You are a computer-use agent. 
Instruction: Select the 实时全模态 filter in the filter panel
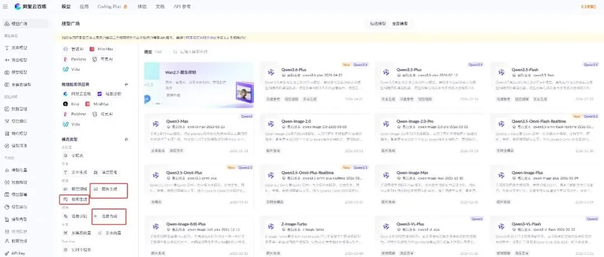pos(77,250)
